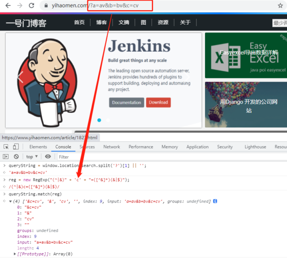Viewport: 287px width, 259px height.
Task: Click the site security padlock icon
Action: 45,6
